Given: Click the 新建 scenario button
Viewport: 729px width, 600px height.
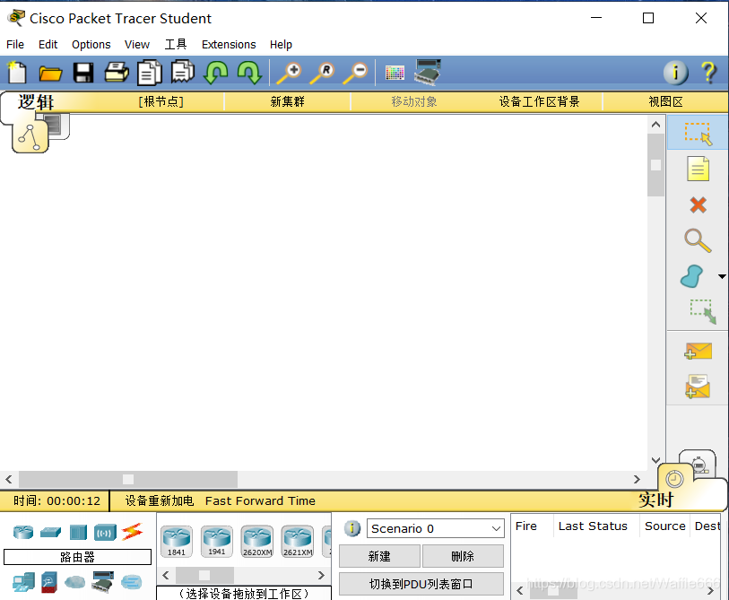Looking at the screenshot, I should tap(379, 556).
